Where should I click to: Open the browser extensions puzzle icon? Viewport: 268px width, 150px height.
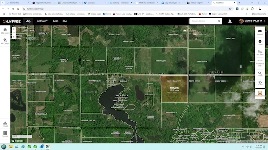click(253, 9)
